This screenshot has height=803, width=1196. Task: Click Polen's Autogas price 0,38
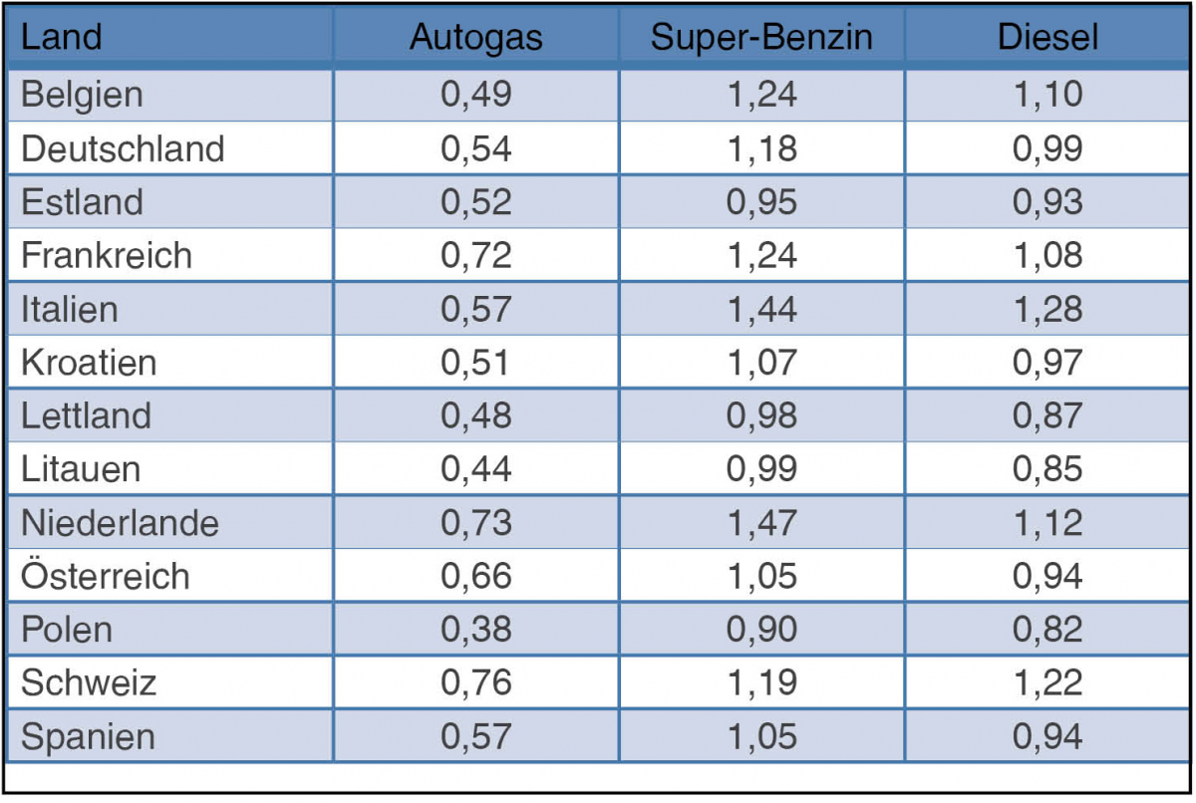[x=476, y=630]
